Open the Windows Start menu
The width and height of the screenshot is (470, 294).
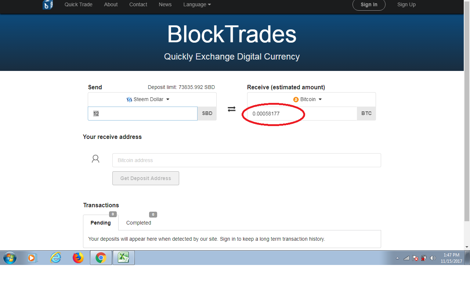10,258
